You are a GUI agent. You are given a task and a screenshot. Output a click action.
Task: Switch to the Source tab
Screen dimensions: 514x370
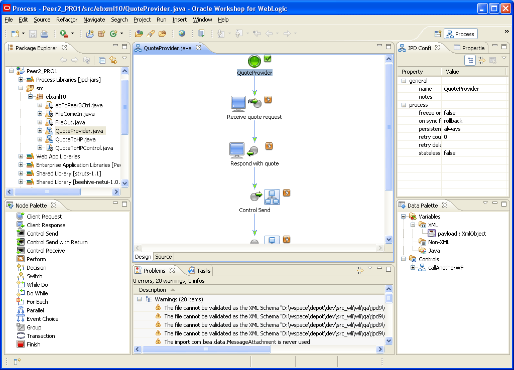click(163, 257)
